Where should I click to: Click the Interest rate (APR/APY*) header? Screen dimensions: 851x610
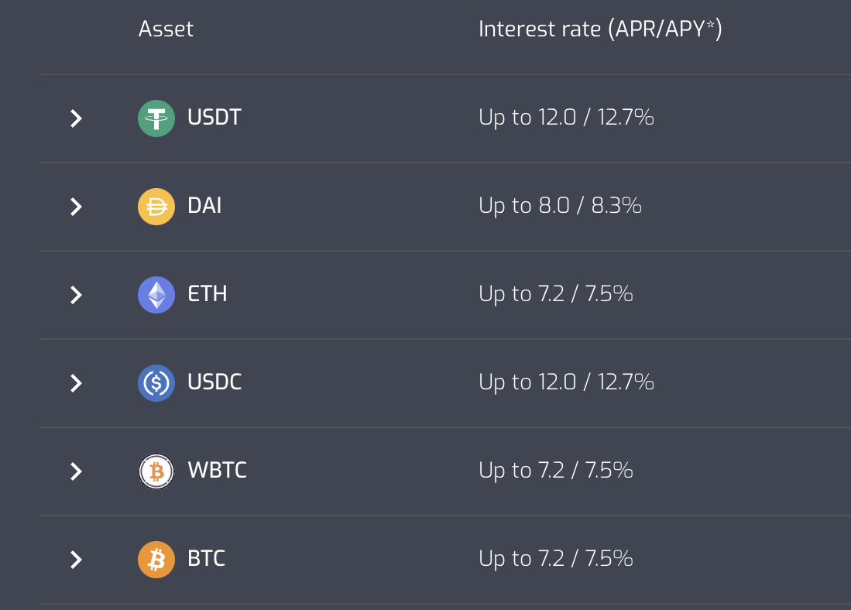(x=600, y=29)
